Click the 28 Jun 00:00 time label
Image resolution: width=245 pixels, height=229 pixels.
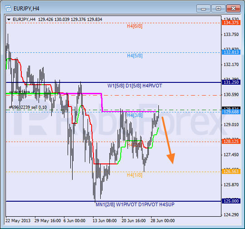pos(163,221)
